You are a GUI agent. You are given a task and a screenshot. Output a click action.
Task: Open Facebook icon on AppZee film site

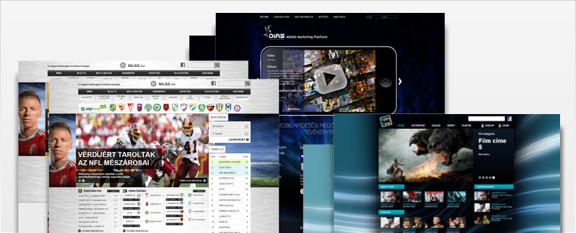point(509,119)
